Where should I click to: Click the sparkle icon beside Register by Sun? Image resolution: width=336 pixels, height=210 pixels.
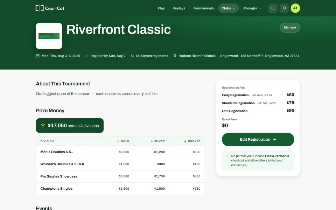click(87, 56)
